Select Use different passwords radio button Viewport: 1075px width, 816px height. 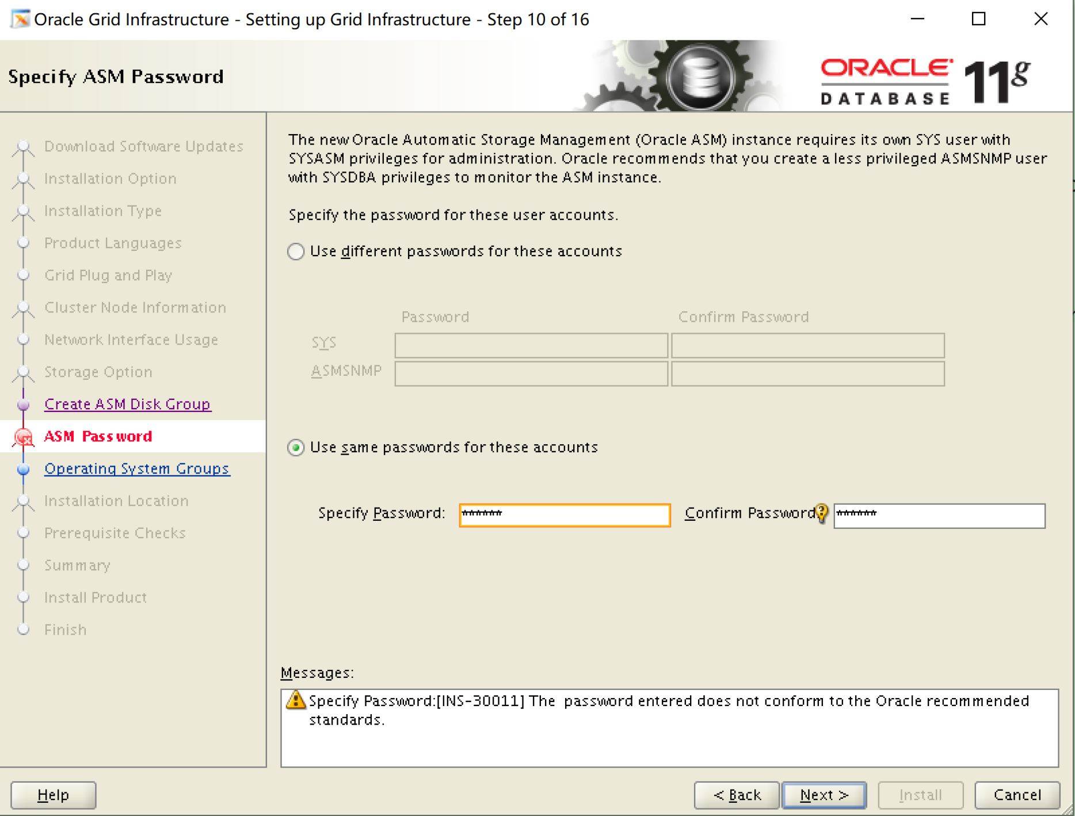[296, 251]
